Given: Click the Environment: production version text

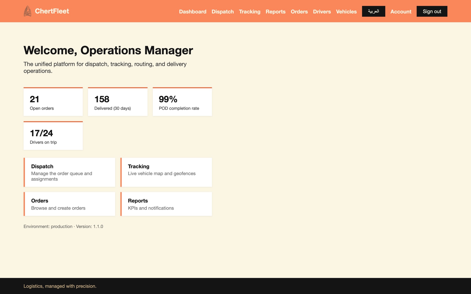Looking at the screenshot, I should click(63, 227).
